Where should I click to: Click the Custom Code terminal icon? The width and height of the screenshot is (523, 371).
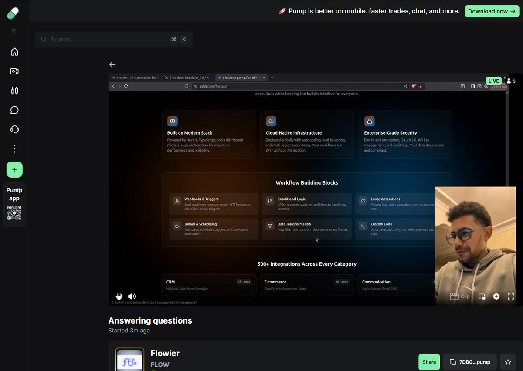click(x=363, y=226)
